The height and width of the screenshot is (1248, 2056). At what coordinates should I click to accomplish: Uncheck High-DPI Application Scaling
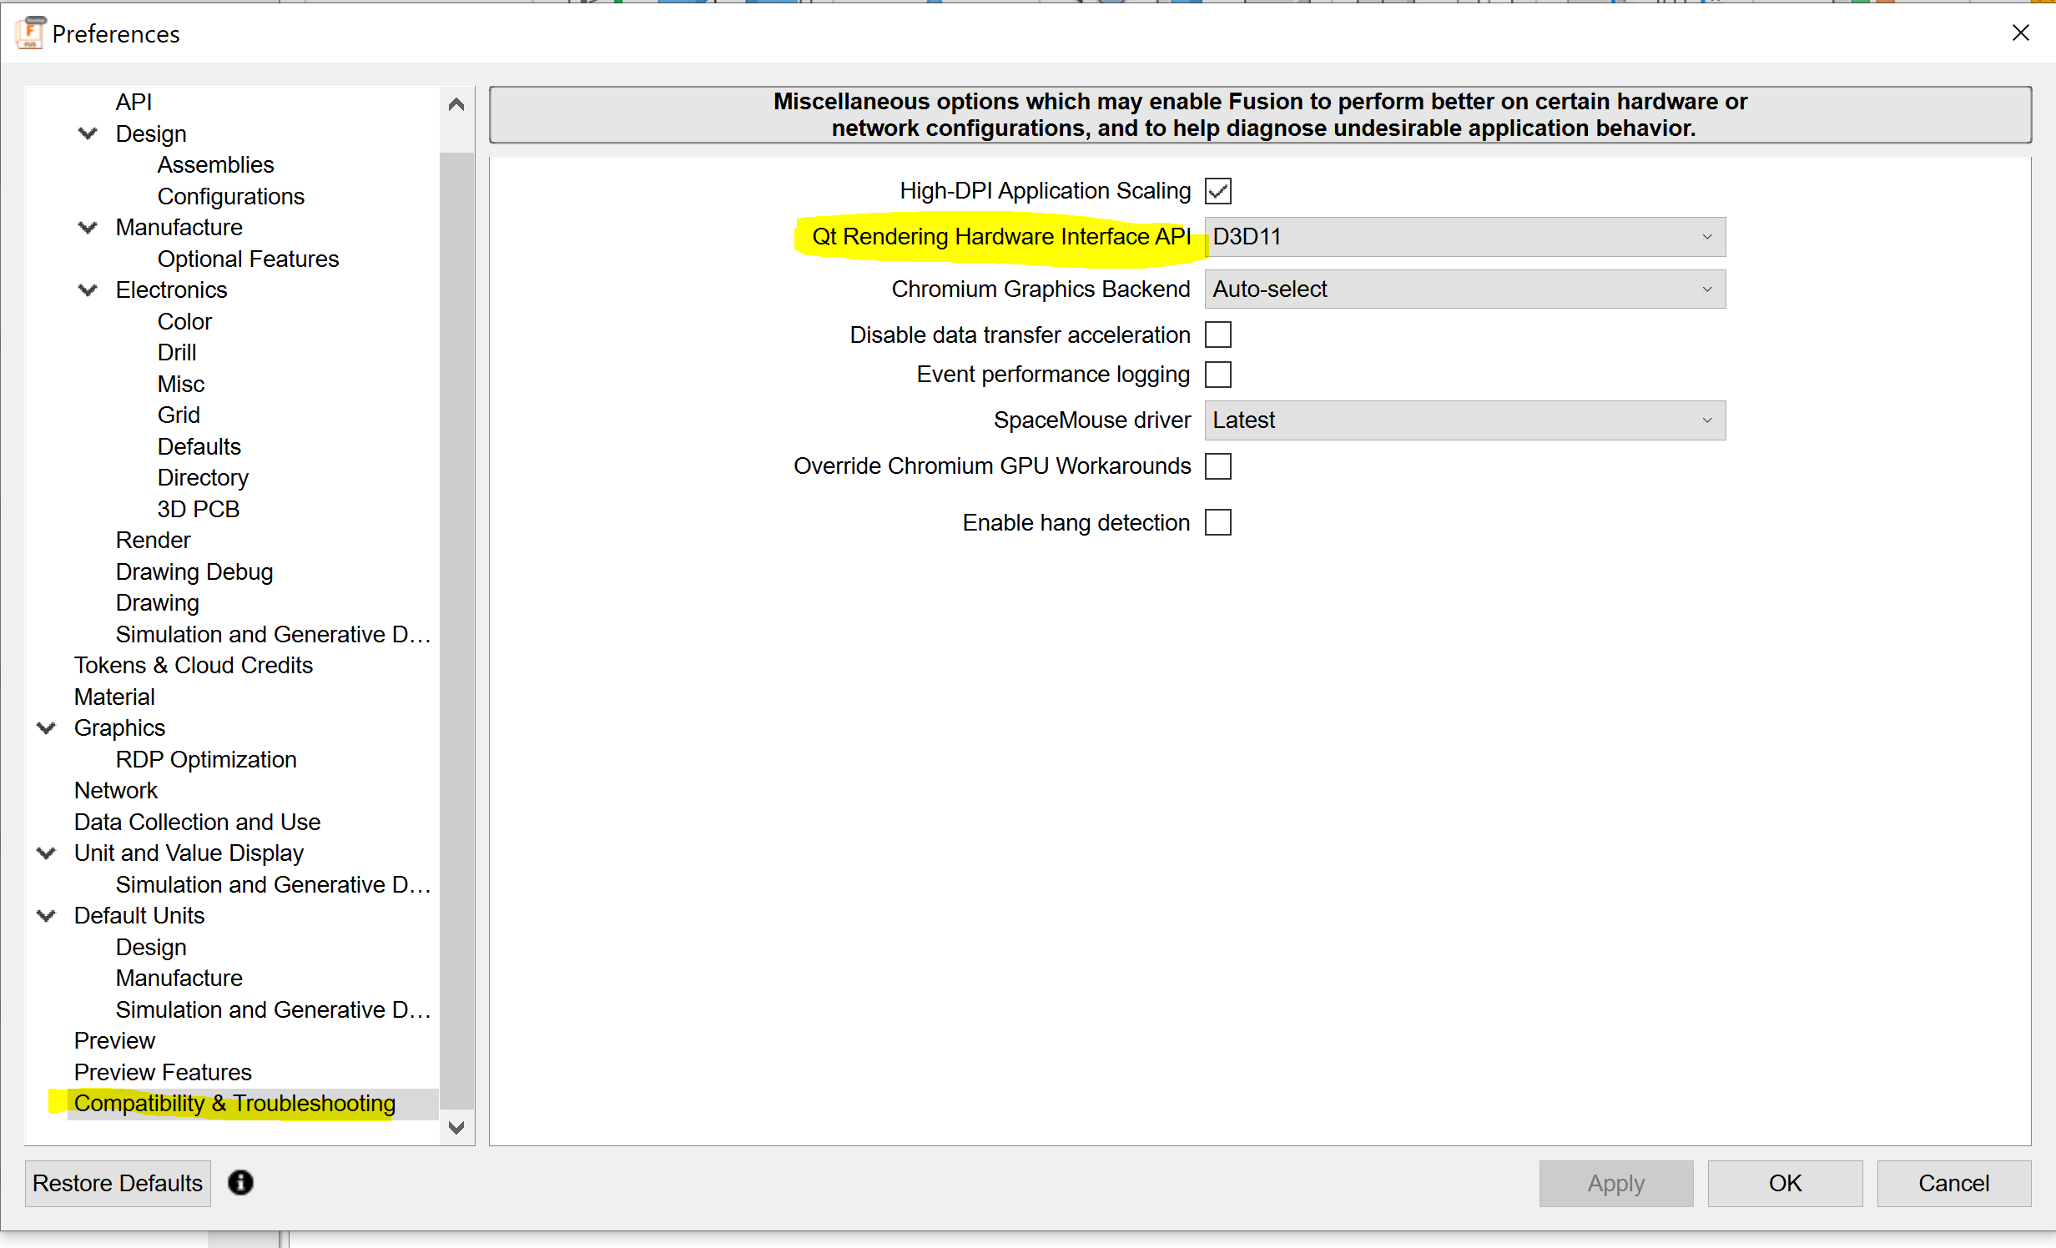1217,191
